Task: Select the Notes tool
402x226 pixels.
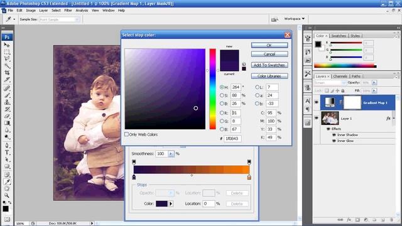Action: (x=7, y=175)
